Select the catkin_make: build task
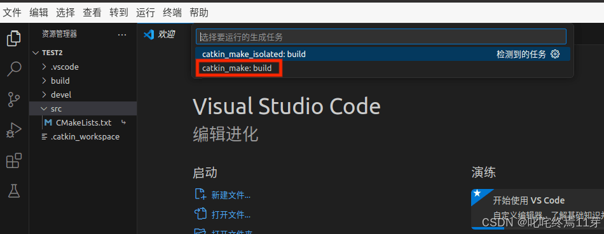 (x=383, y=68)
